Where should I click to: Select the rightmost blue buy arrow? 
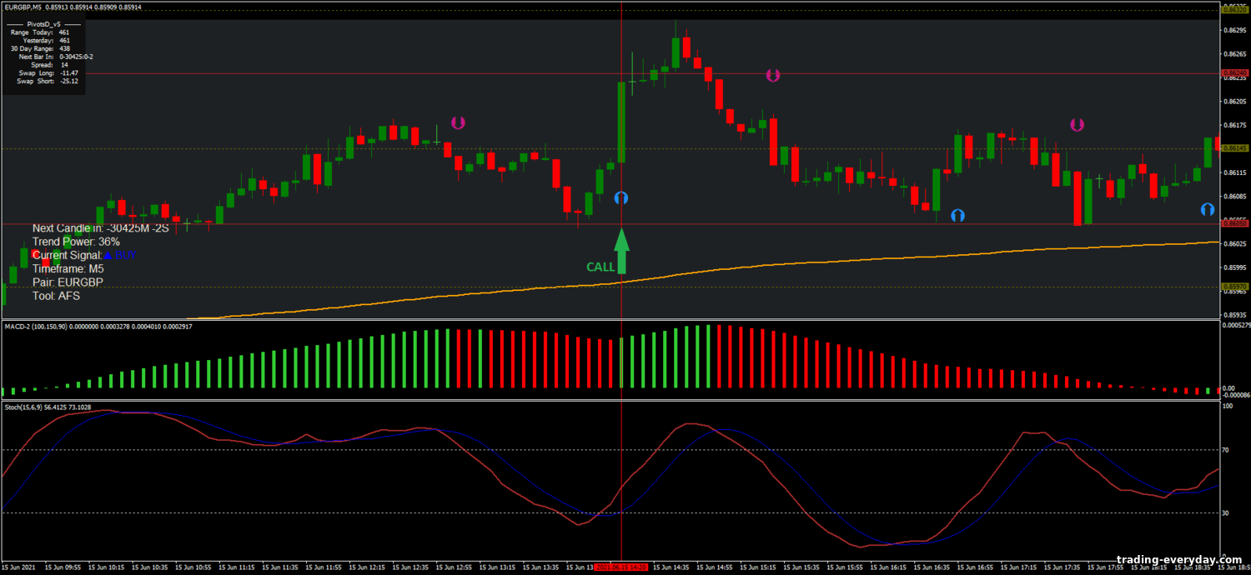point(1208,209)
